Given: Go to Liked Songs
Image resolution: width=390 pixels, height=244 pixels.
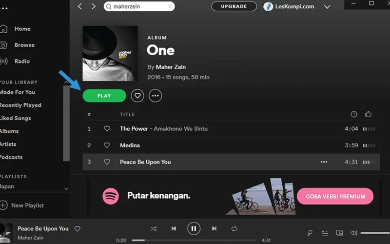Looking at the screenshot, I should point(16,118).
